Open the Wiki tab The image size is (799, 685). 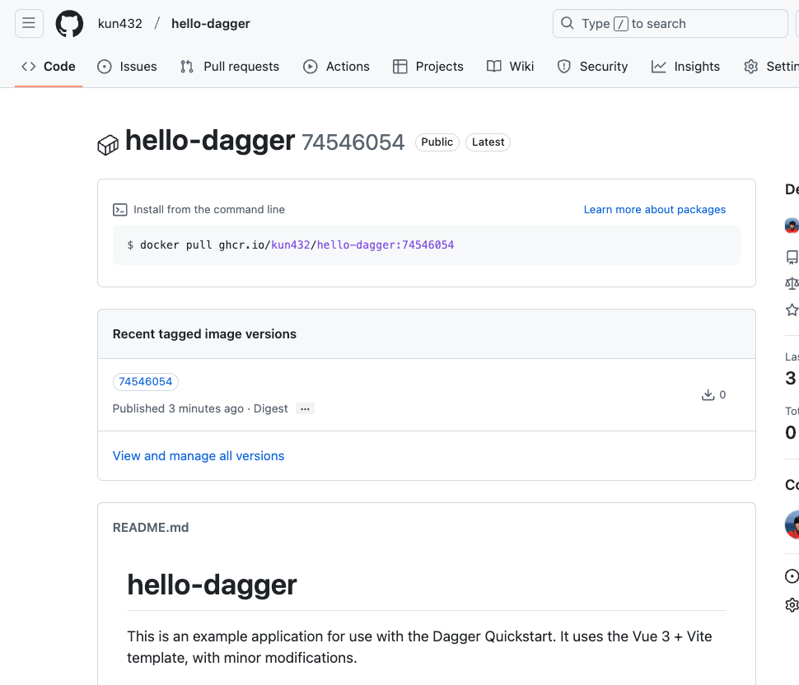511,67
